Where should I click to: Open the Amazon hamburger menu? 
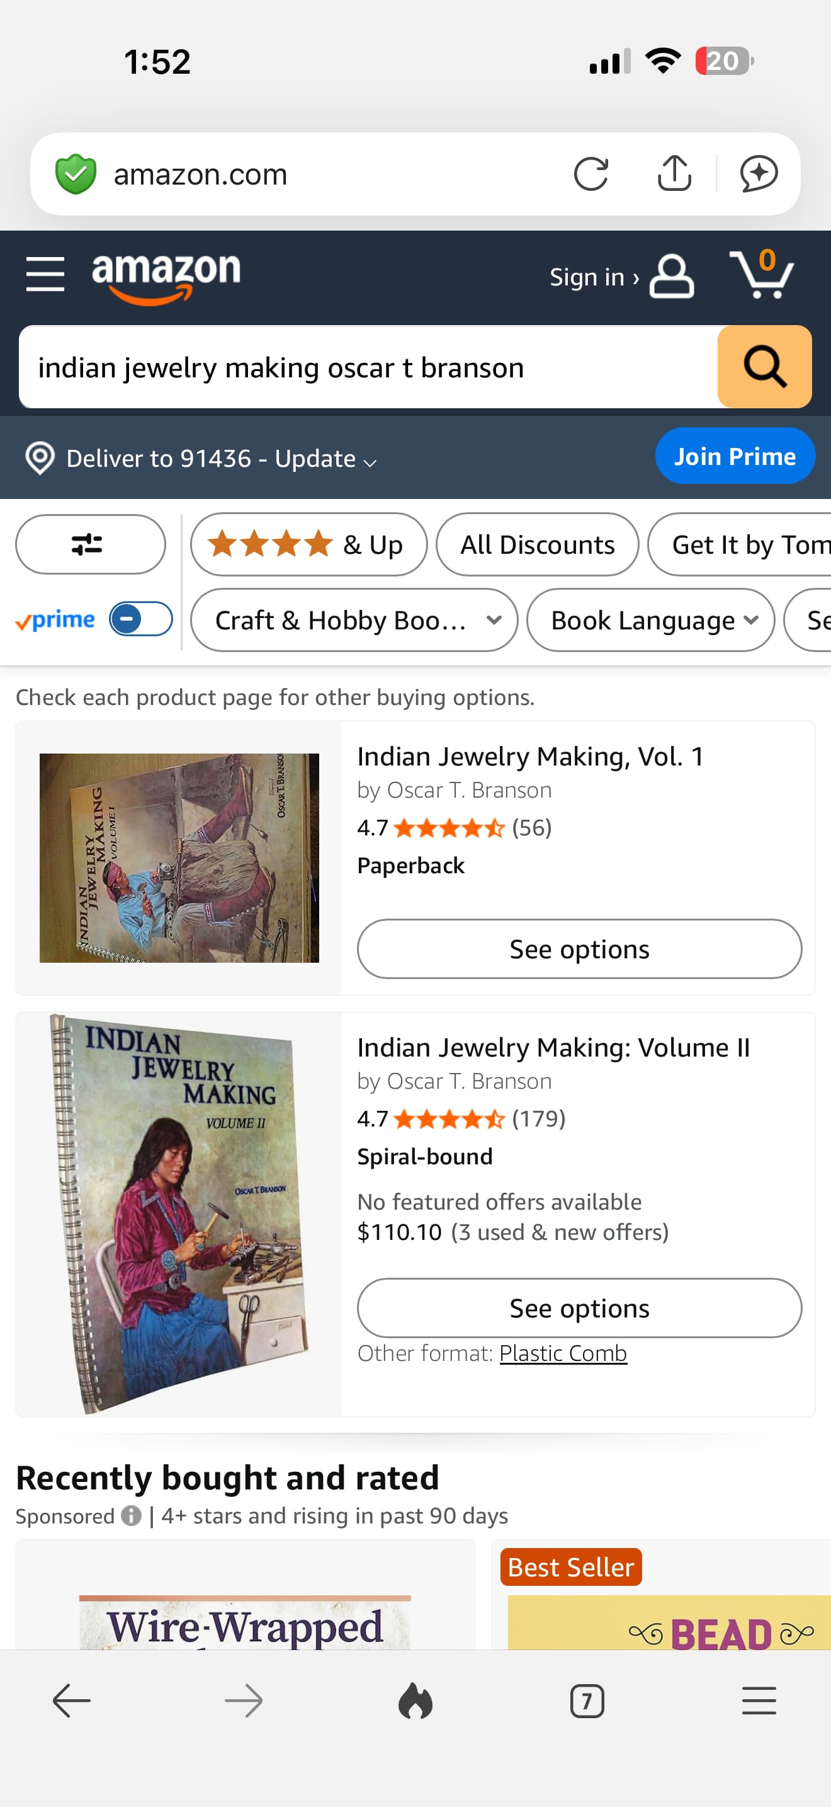tap(45, 273)
